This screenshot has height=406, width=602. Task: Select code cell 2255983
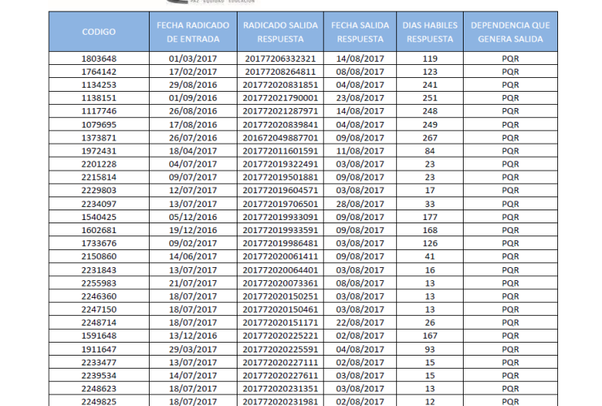coord(98,283)
